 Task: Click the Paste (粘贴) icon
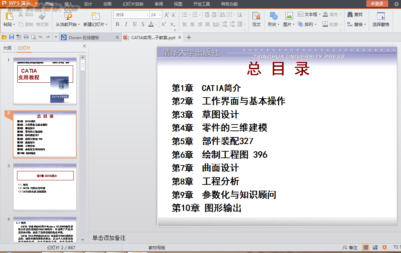click(9, 16)
